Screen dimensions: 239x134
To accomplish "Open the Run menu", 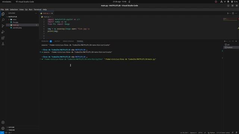I will [31, 9].
